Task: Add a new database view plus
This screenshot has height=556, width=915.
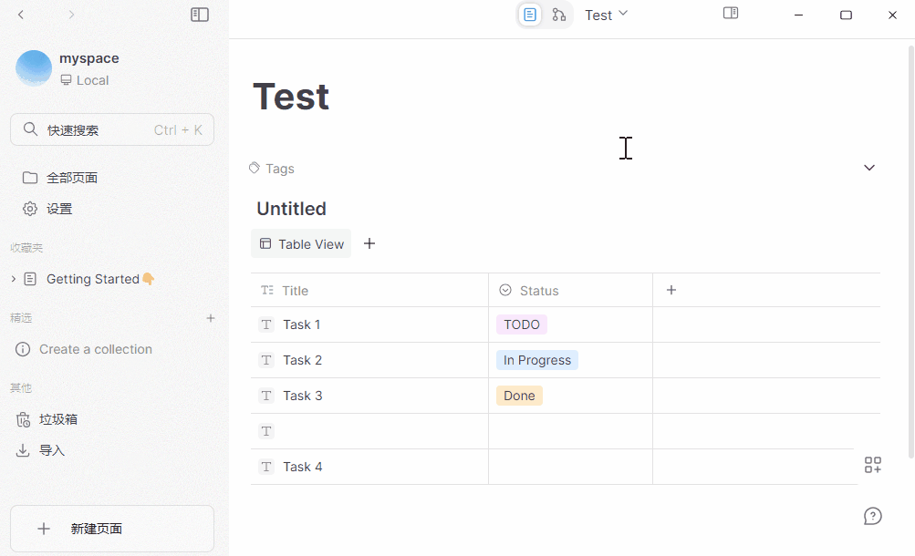Action: (x=369, y=243)
